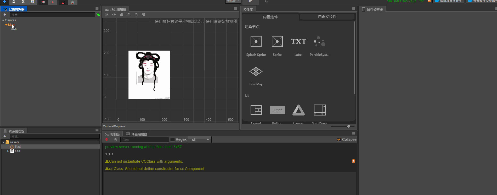The height and width of the screenshot is (195, 497).
Task: Adjust the node library icon size slider
Action: click(x=349, y=126)
